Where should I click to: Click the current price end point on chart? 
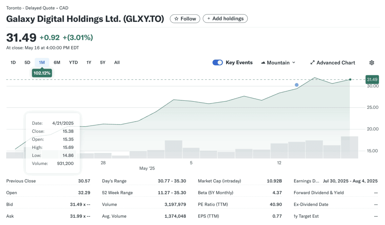350,79
